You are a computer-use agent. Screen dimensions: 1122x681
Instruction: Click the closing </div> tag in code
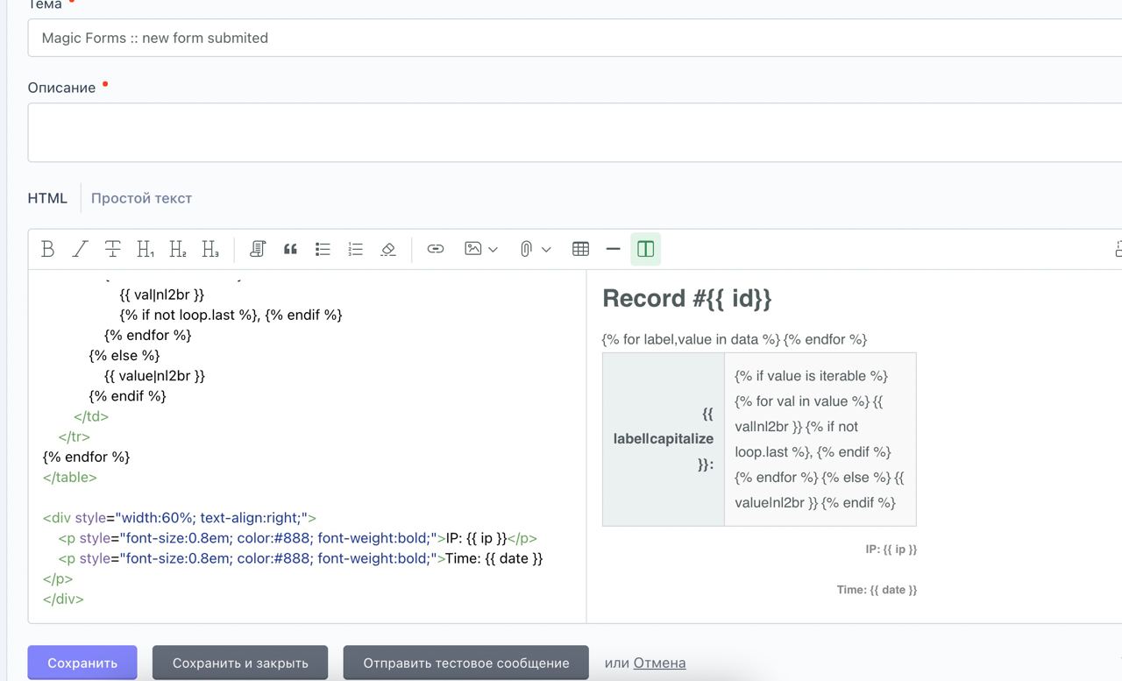point(63,599)
